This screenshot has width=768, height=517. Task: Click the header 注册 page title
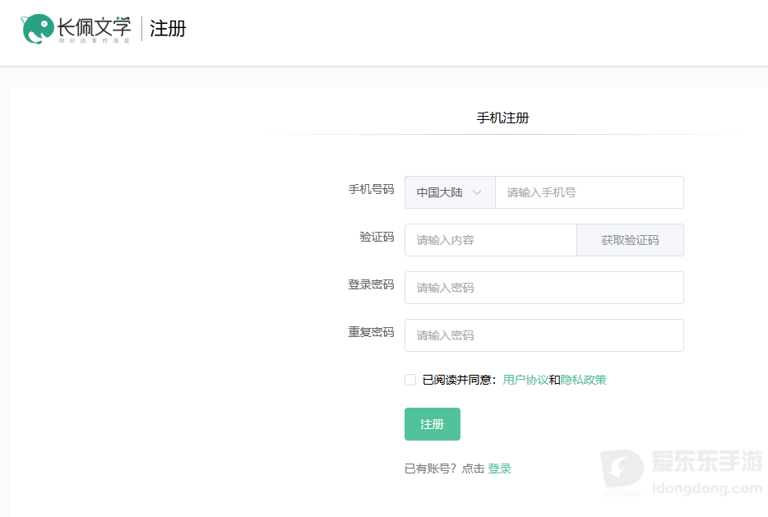tap(168, 29)
